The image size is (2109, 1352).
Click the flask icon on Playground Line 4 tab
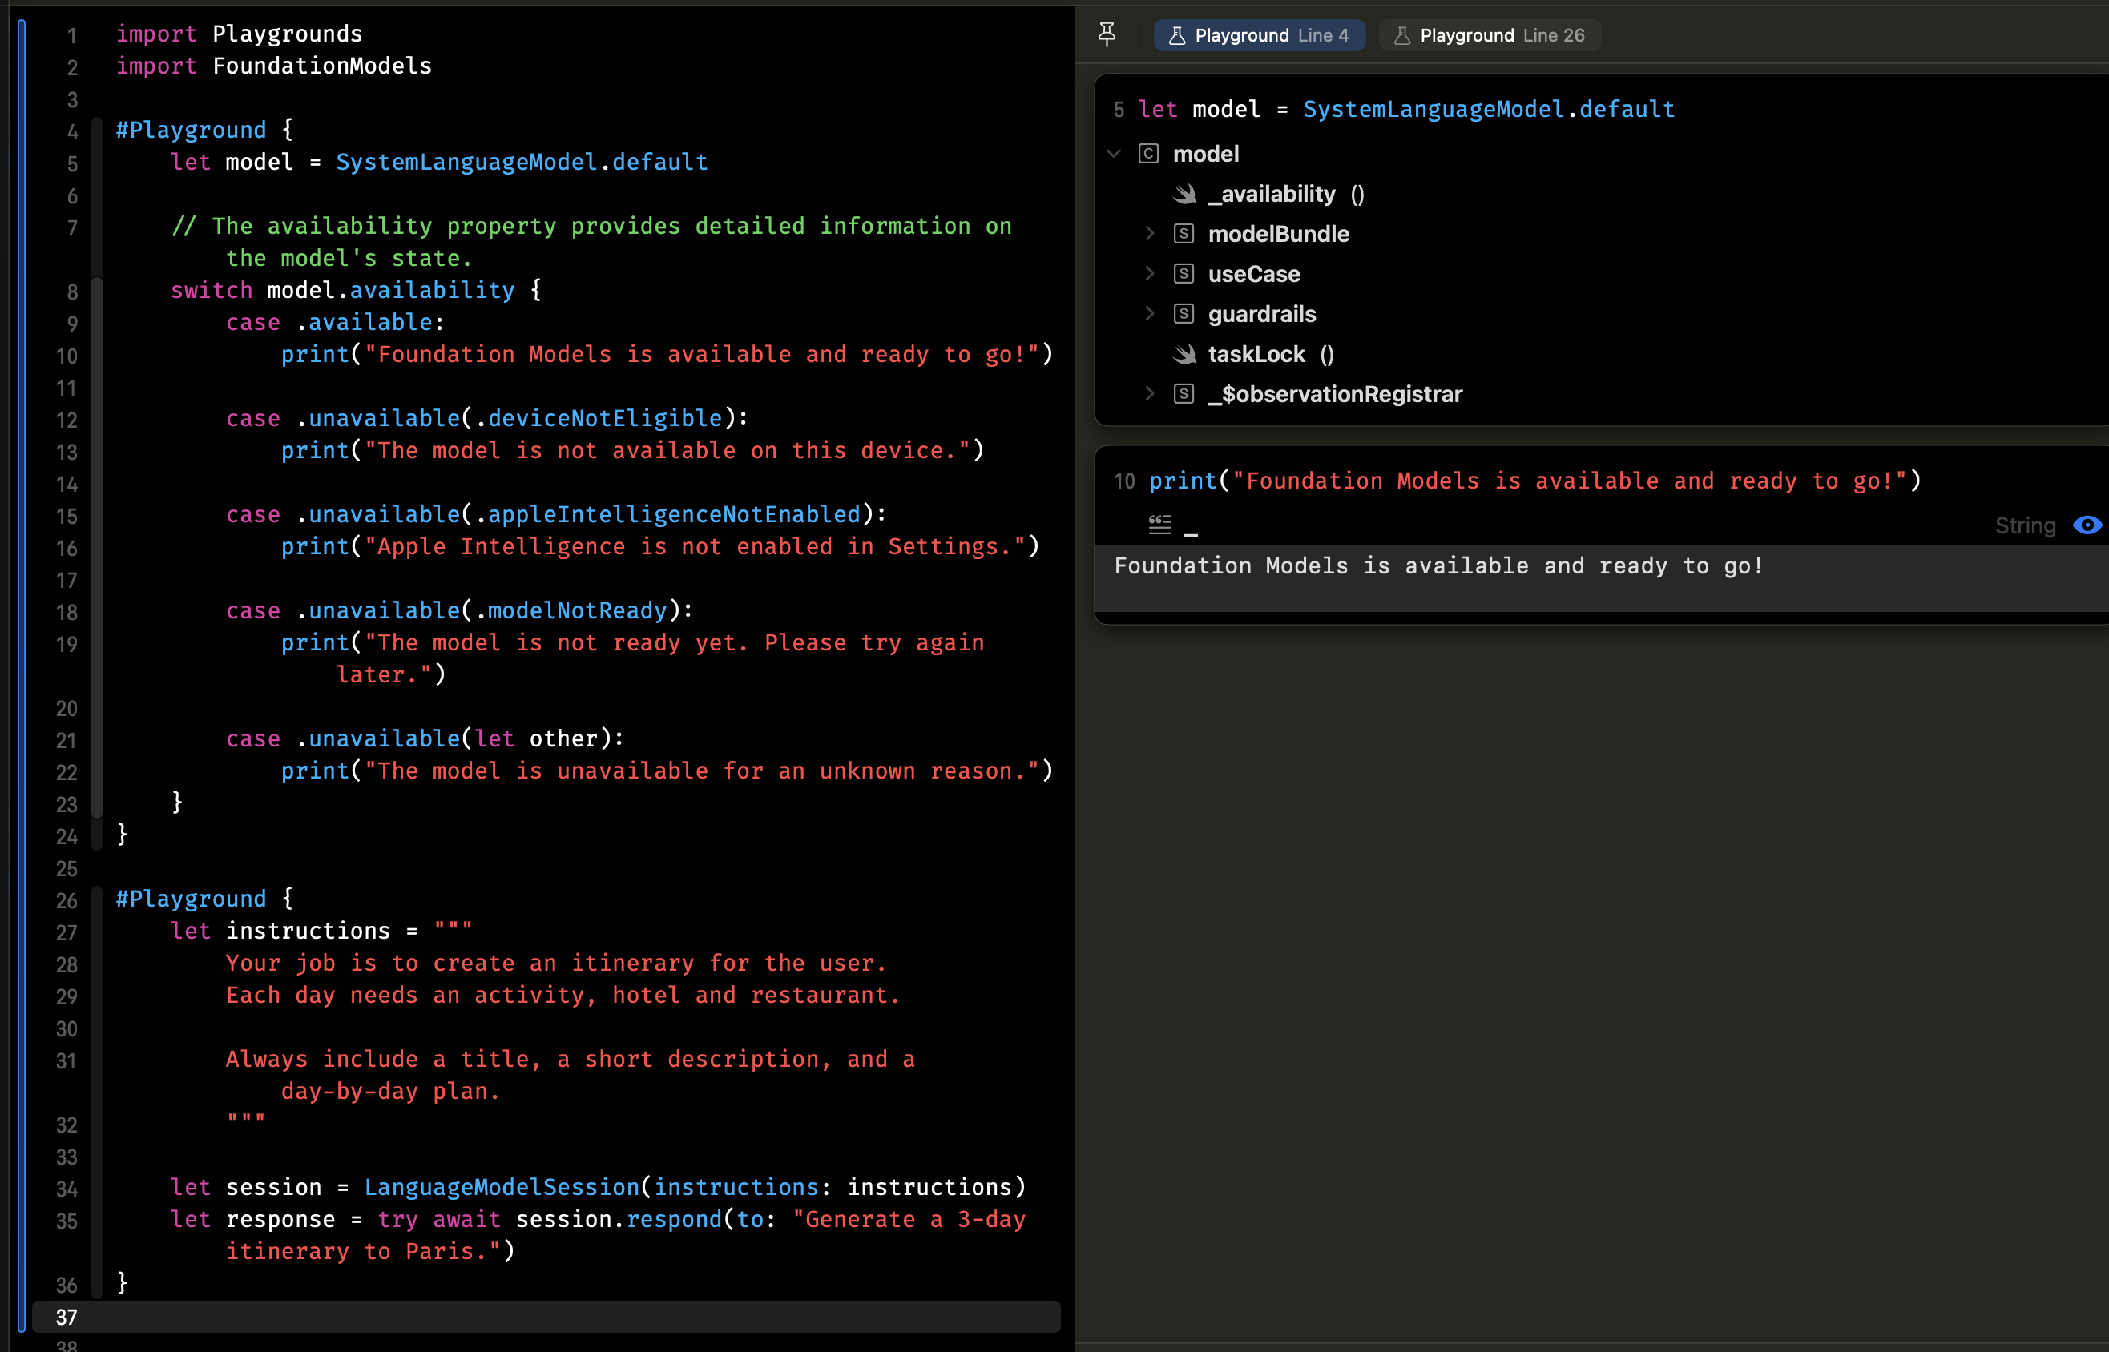coord(1176,35)
